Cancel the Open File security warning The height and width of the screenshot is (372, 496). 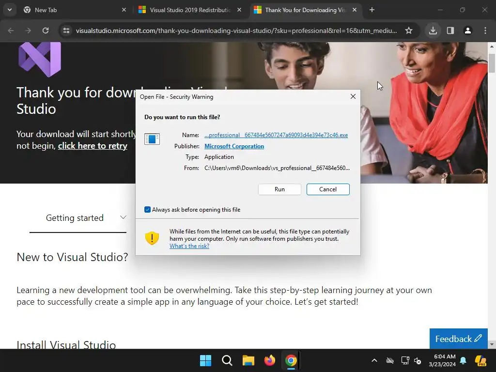tap(328, 189)
